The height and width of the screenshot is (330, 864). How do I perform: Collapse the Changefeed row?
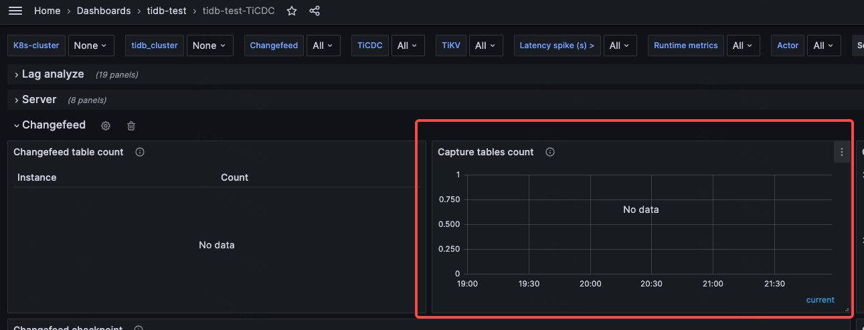[54, 125]
